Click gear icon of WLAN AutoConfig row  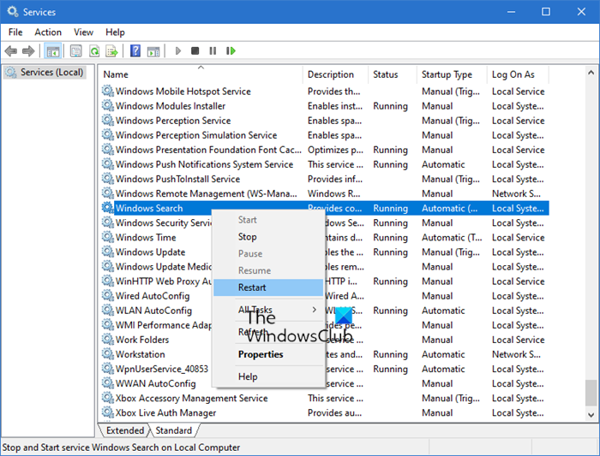(x=107, y=311)
